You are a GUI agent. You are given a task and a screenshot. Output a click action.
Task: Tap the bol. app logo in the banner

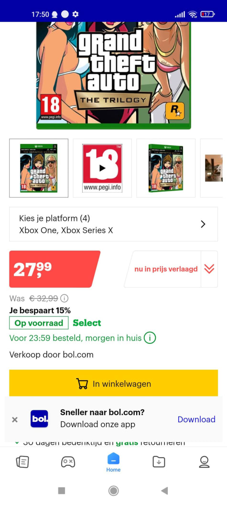(39, 419)
